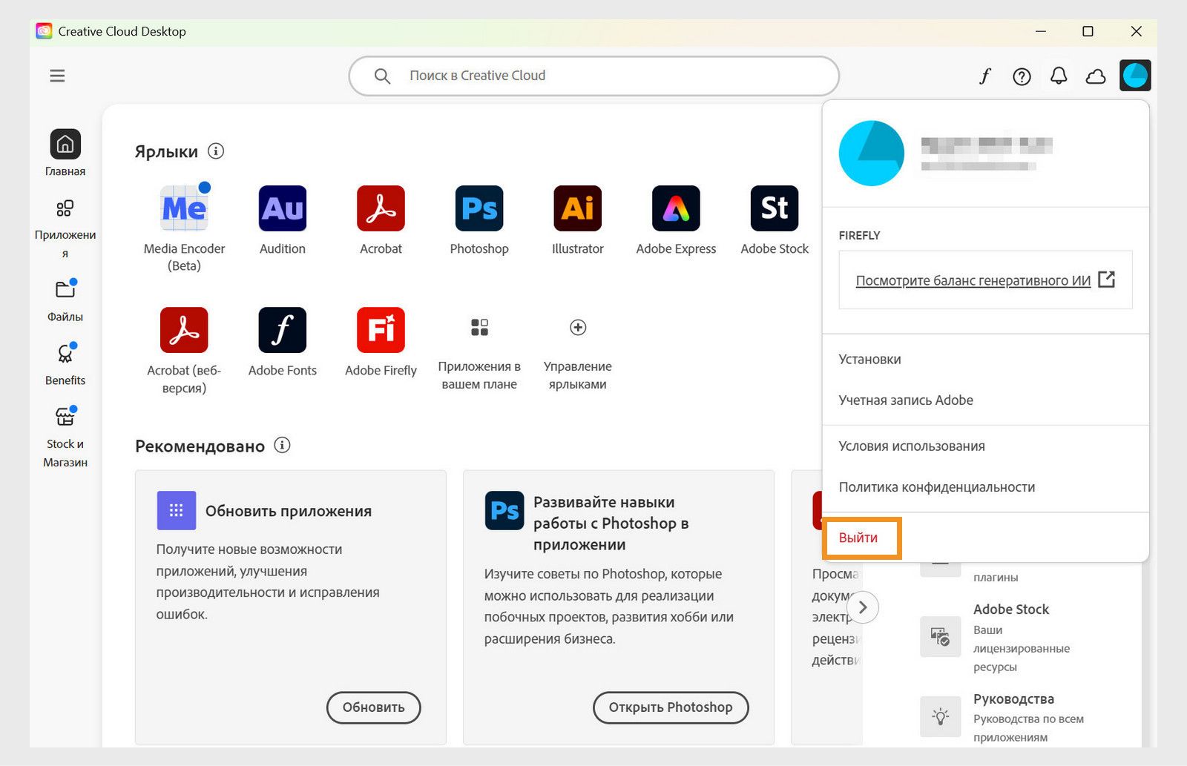
Task: Click the external link icon beside Firefly link
Action: tap(1106, 280)
